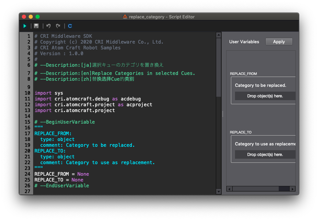
Task: Click the '[en]Replace Categories in selected Cues.' line
Action: pyautogui.click(x=114, y=73)
